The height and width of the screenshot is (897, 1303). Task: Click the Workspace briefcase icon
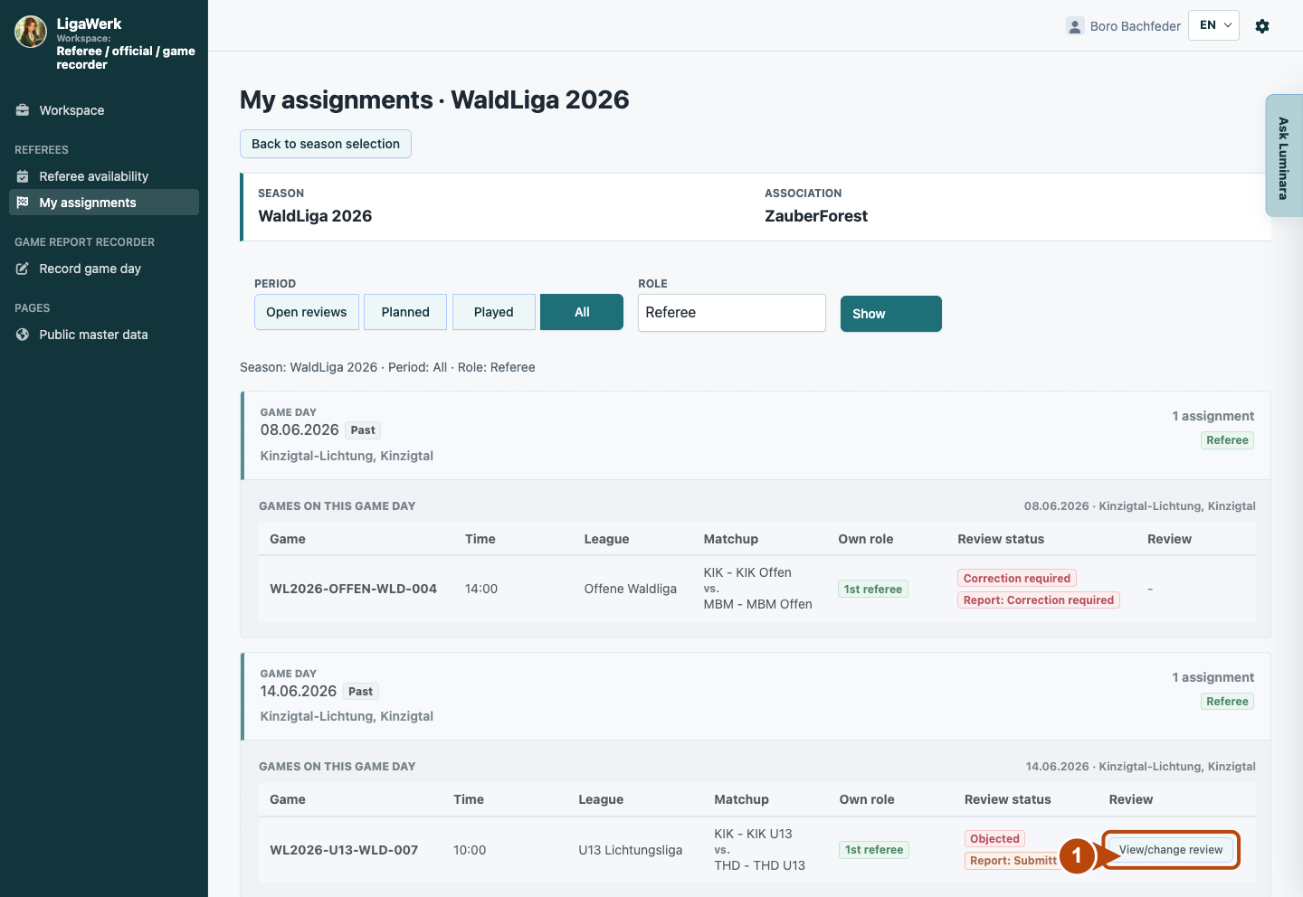pos(23,110)
